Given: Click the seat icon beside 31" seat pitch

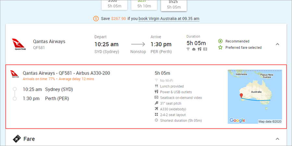Looking at the screenshot, I should (157, 103).
